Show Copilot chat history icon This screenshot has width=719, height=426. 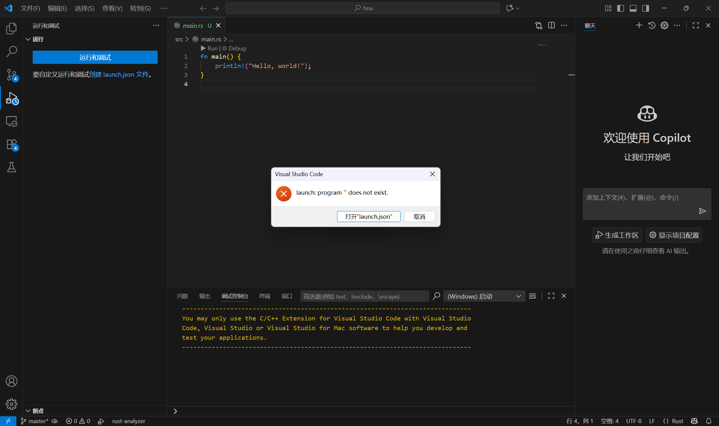point(652,25)
